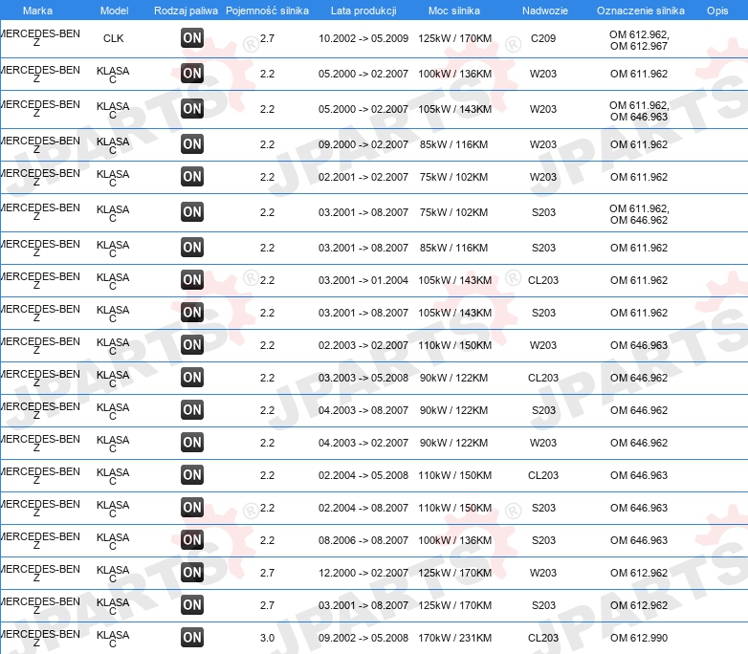748x654 pixels.
Task: Click ON fuel icon for 08.2006 -> 08.2007 row
Action: point(192,540)
